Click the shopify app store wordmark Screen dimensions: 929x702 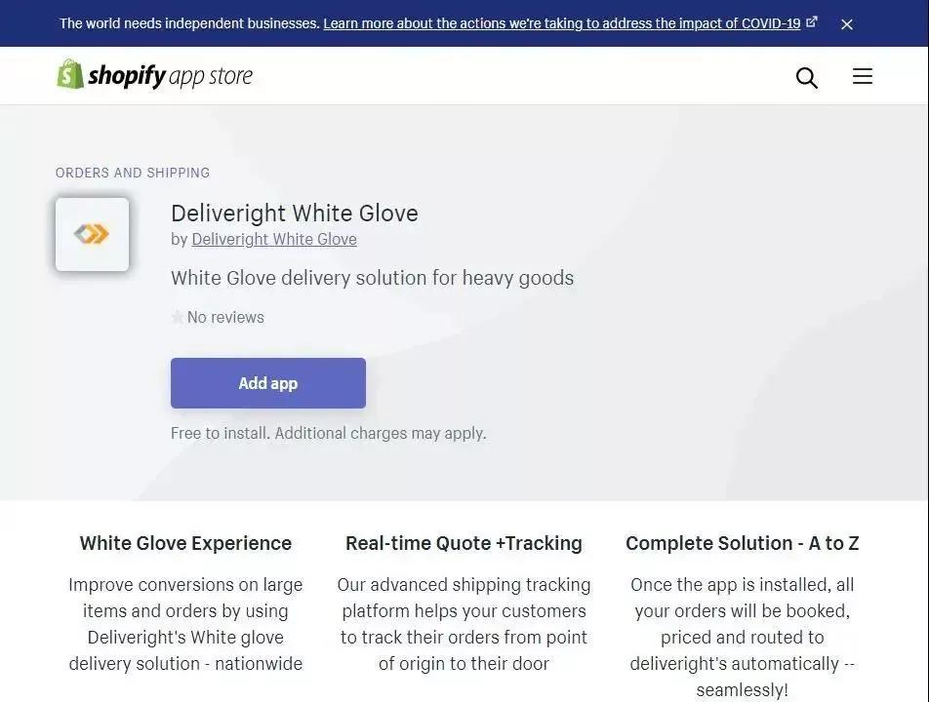(x=170, y=76)
